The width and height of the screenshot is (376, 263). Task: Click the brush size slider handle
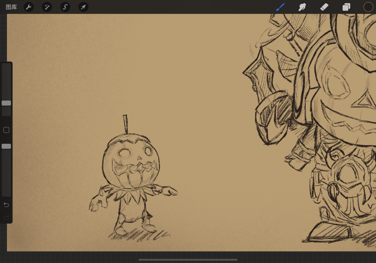pyautogui.click(x=6, y=103)
